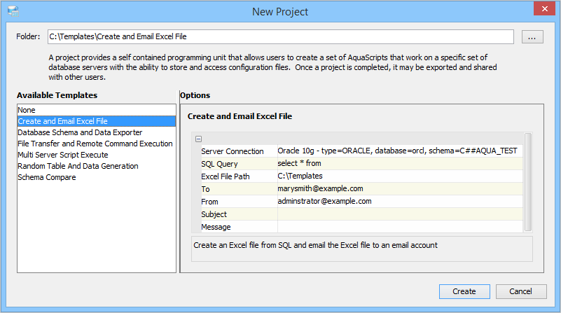Screen dimensions: 561x313
Task: Edit the To email address field
Action: coord(399,188)
